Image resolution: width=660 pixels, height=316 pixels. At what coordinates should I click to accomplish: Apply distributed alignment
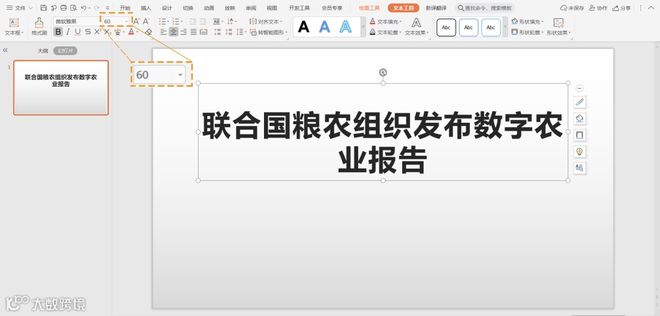tap(204, 32)
